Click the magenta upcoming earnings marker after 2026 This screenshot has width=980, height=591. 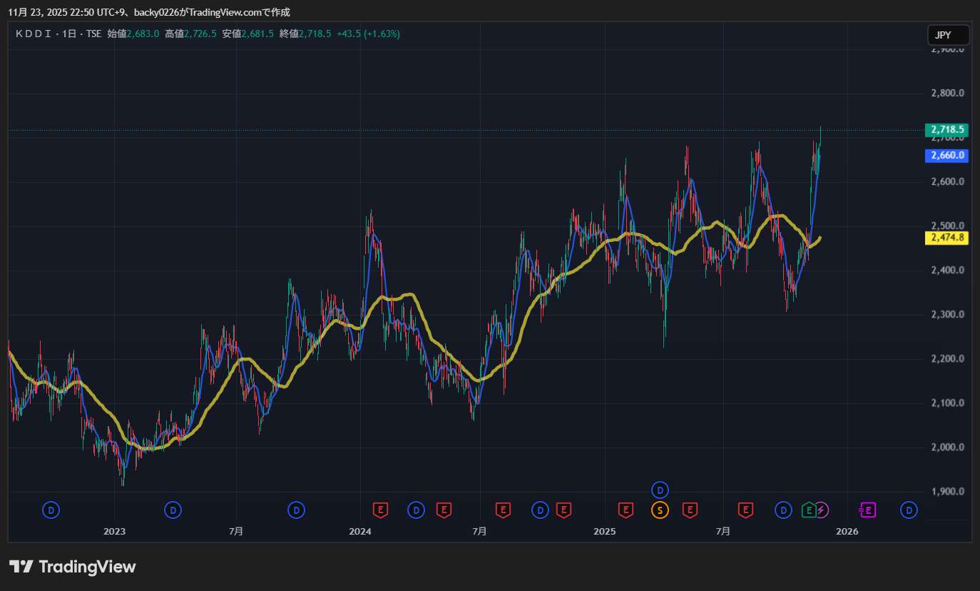867,510
